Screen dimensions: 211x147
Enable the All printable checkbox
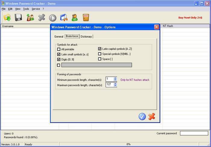coord(59,49)
